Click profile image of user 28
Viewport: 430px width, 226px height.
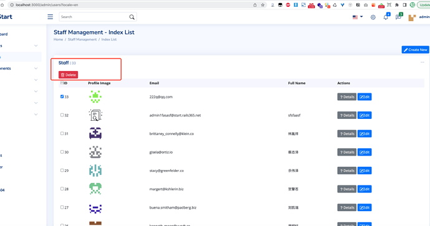point(95,189)
